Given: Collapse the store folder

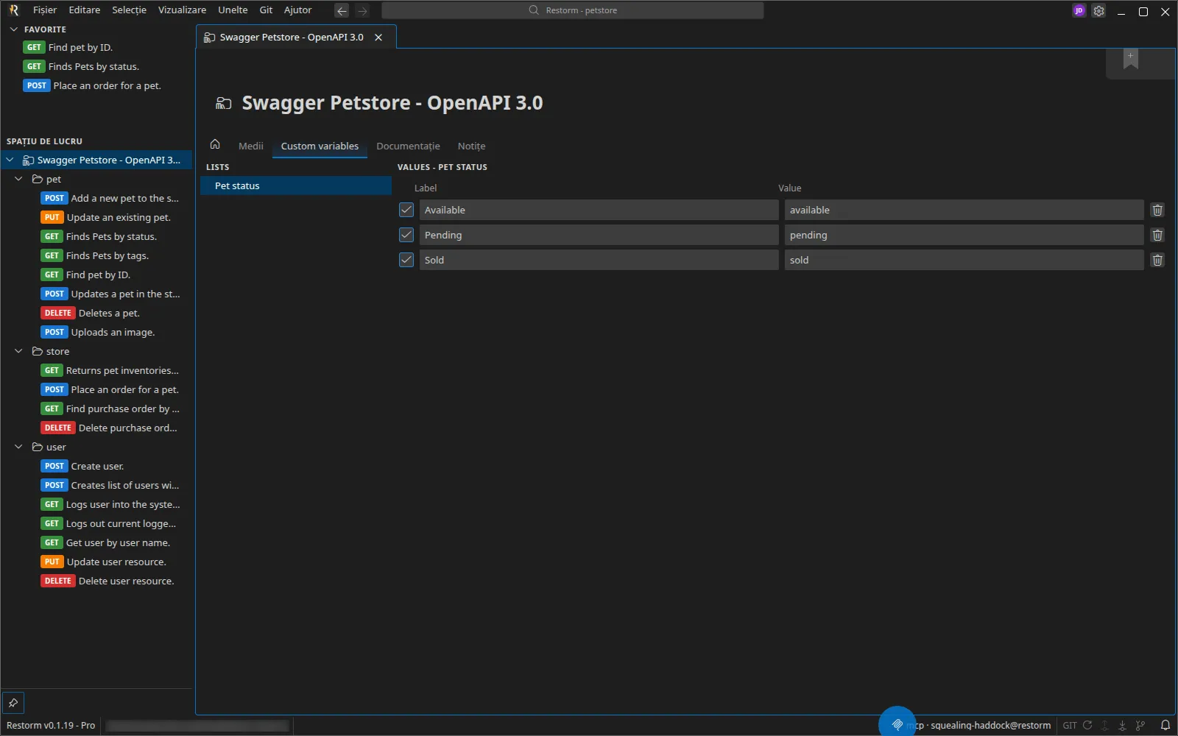Looking at the screenshot, I should [19, 351].
